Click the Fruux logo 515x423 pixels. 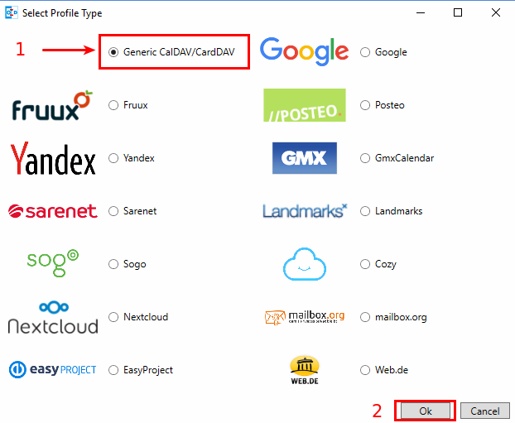[x=52, y=105]
